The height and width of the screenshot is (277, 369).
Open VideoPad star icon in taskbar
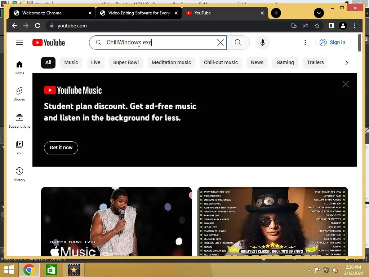coord(74,270)
